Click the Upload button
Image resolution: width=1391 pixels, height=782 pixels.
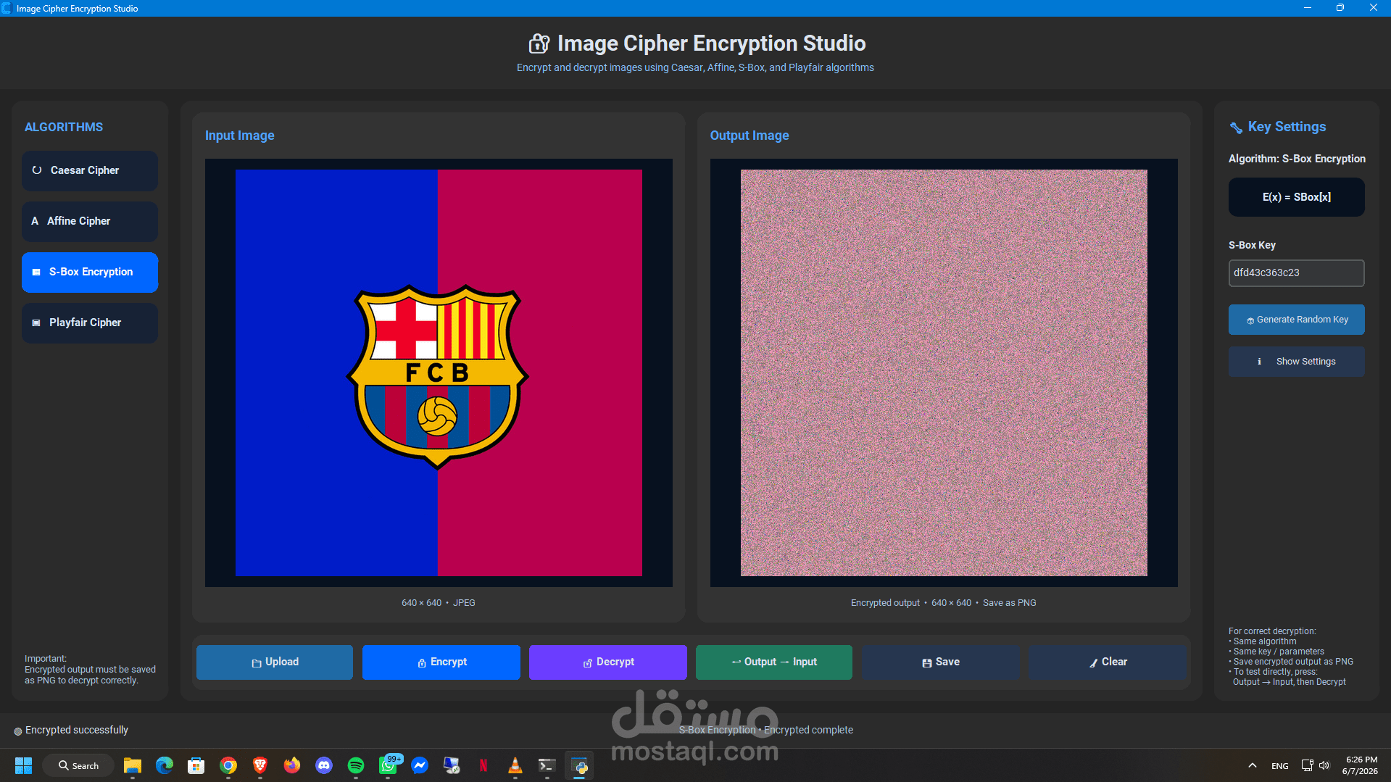pos(275,662)
